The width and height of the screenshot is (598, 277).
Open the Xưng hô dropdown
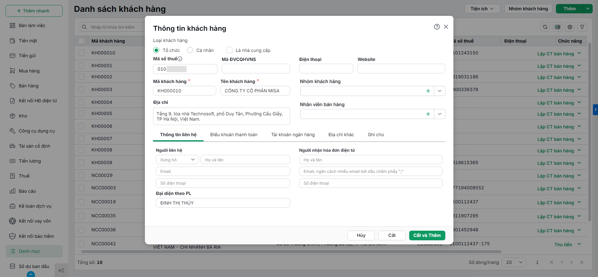[177, 160]
